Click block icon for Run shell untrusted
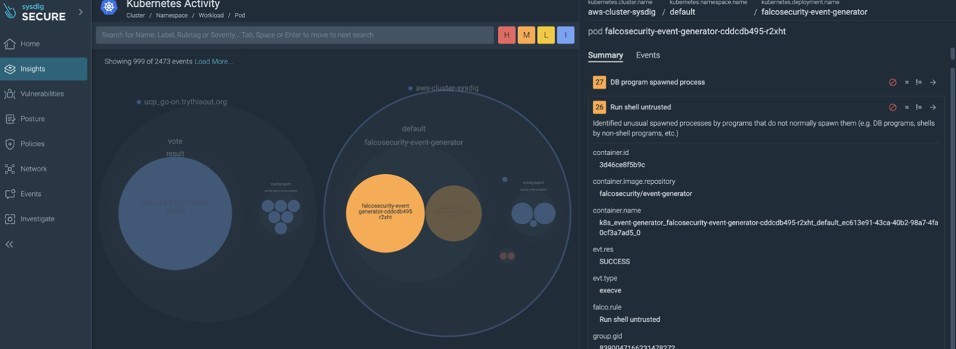 point(892,107)
